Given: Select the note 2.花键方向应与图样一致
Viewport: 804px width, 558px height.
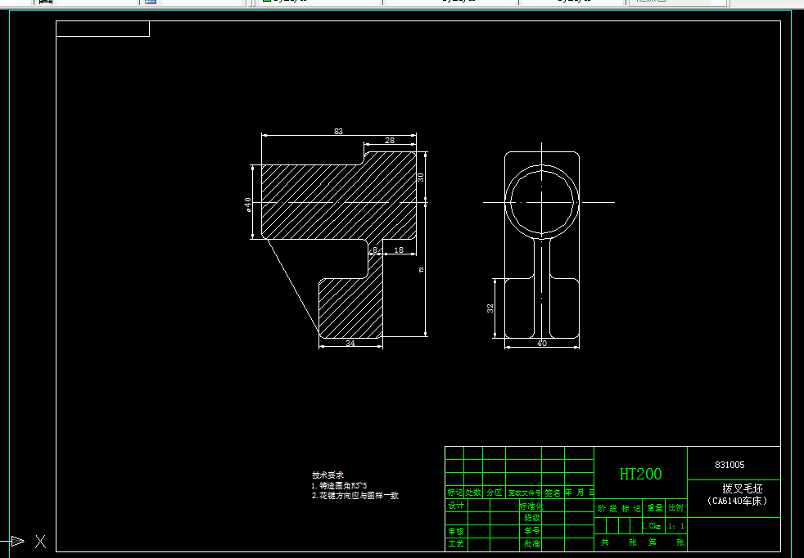Looking at the screenshot, I should coord(355,496).
